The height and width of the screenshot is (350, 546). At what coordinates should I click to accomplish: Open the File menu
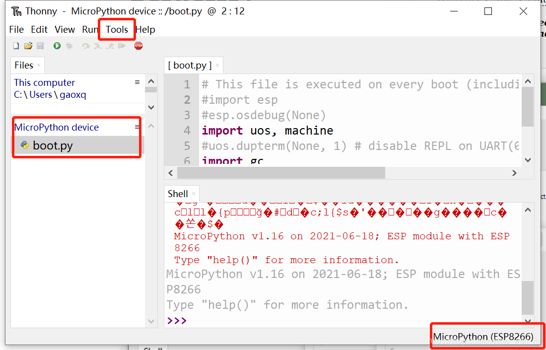(x=16, y=30)
